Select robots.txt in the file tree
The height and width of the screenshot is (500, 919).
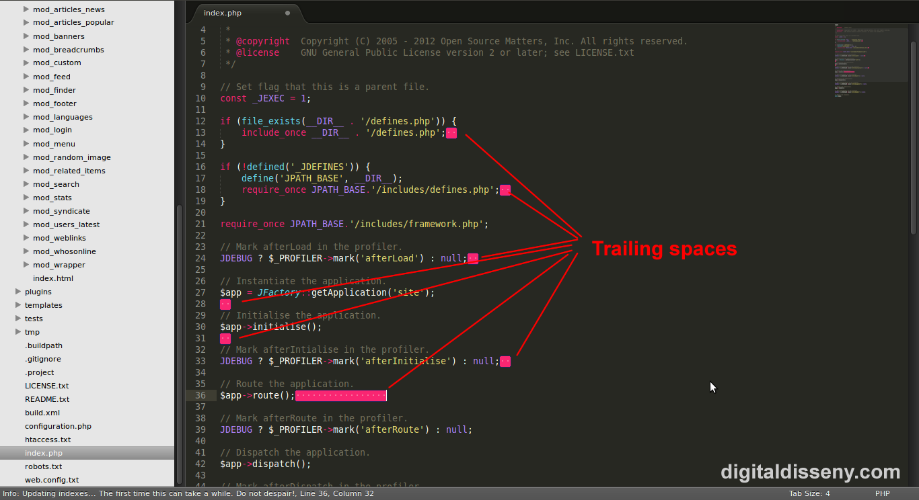pos(44,466)
